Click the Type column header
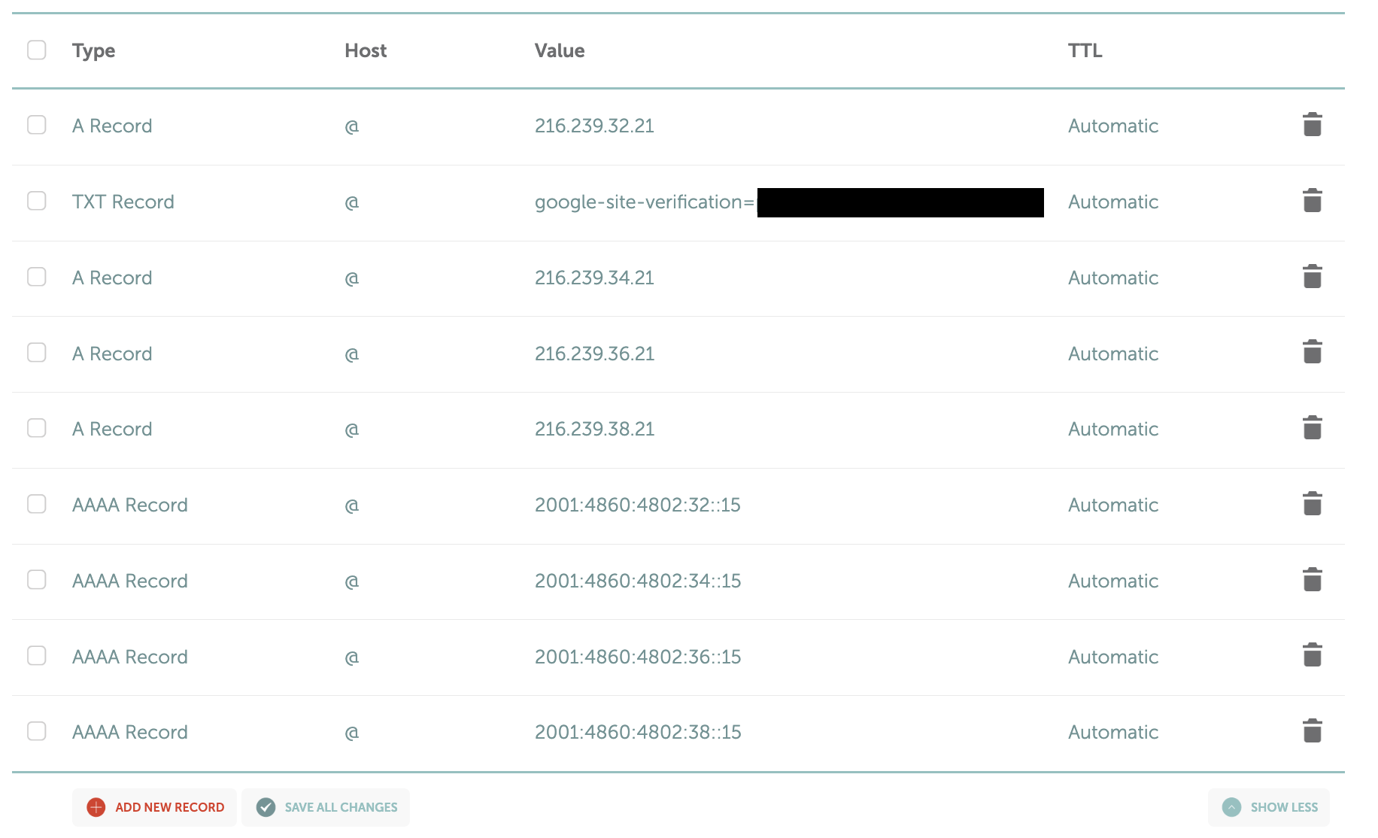Screen dimensions: 1378x838 (x=94, y=50)
